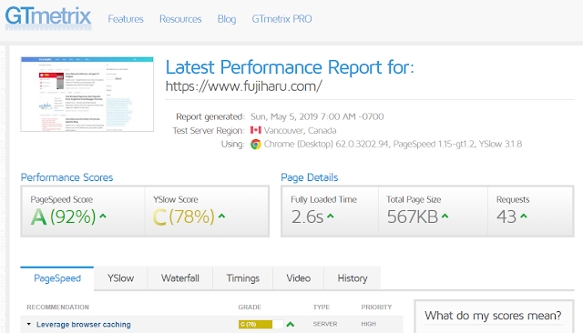583x333 pixels.
Task: Expand Leverage browser caching triangle
Action: point(28,324)
